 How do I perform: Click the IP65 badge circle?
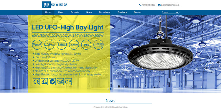(x=86, y=45)
